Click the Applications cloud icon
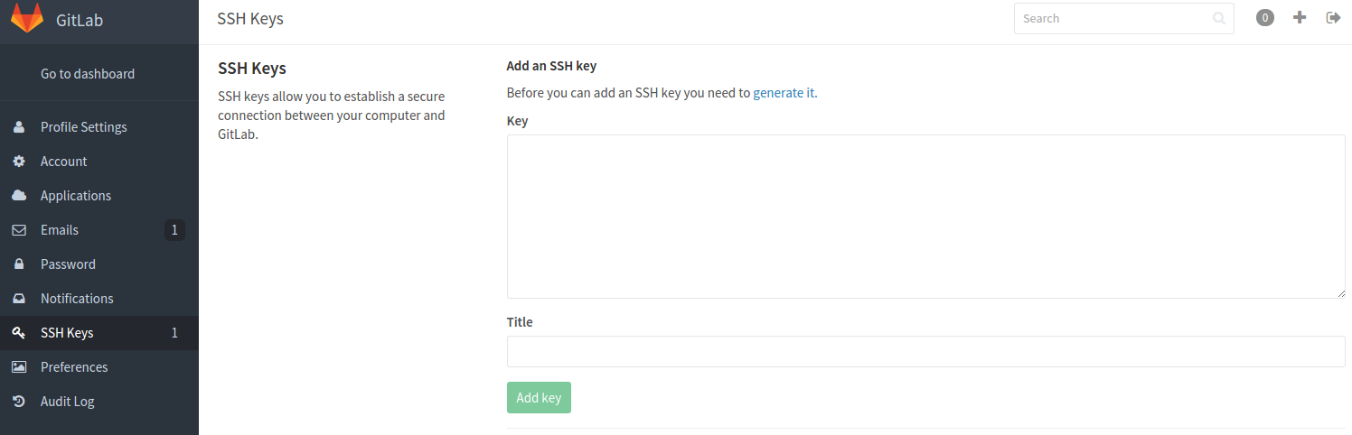This screenshot has height=435, width=1352. [18, 196]
